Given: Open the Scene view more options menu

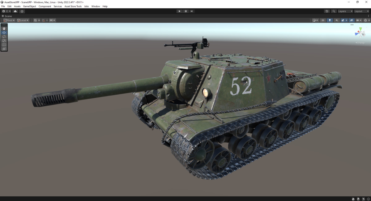Looking at the screenshot, I should [x=368, y=16].
